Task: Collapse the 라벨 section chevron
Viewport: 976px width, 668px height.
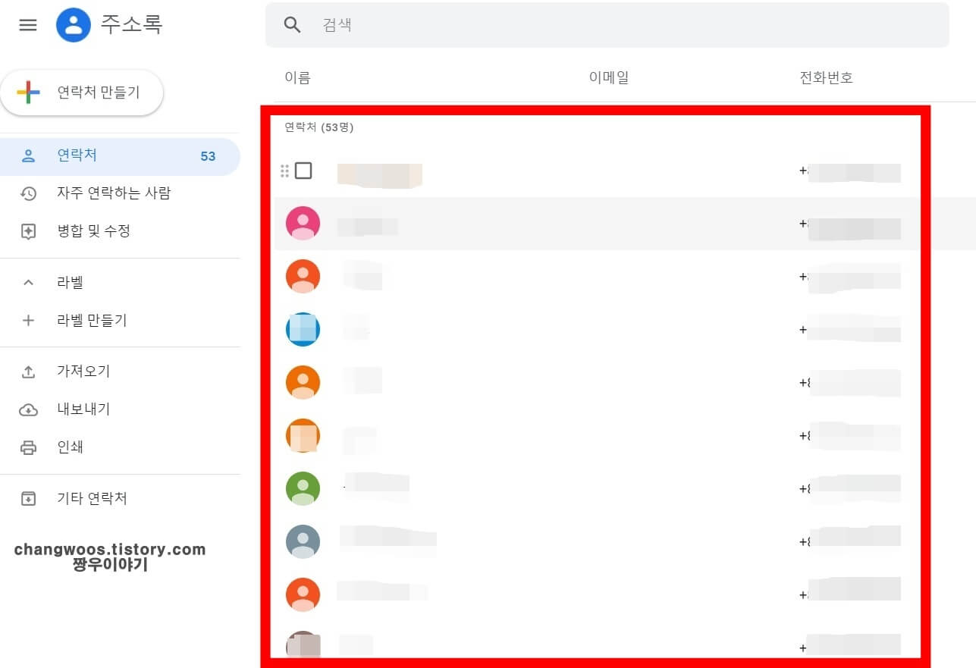Action: pos(28,282)
